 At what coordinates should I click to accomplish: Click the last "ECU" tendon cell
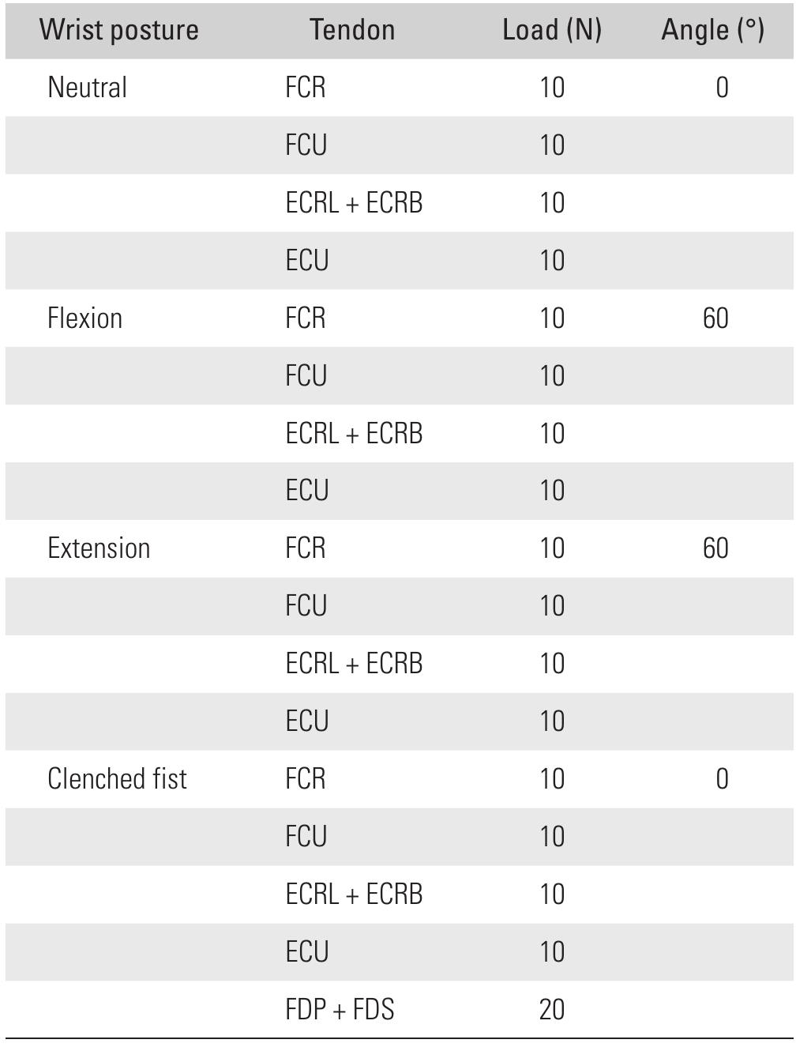(x=307, y=952)
